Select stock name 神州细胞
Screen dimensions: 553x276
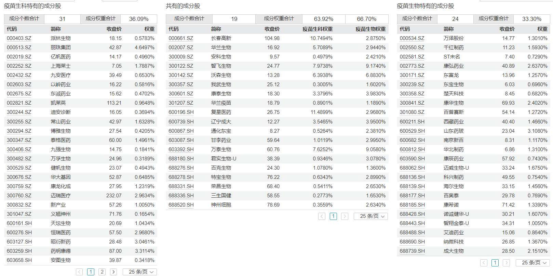coord(221,205)
